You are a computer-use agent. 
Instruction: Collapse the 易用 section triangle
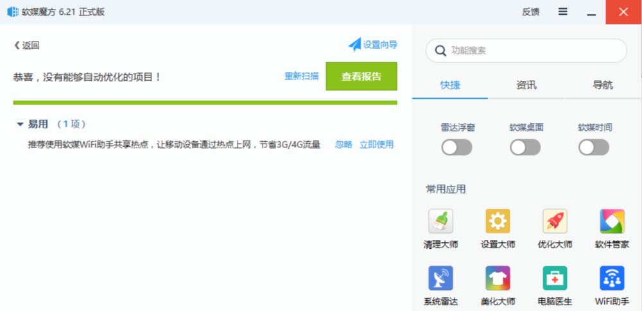20,124
